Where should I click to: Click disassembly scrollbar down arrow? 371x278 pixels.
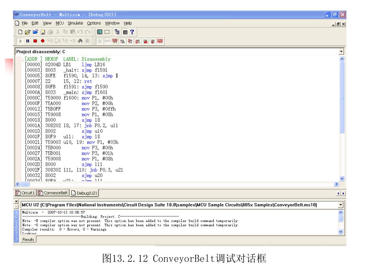pyautogui.click(x=342, y=178)
